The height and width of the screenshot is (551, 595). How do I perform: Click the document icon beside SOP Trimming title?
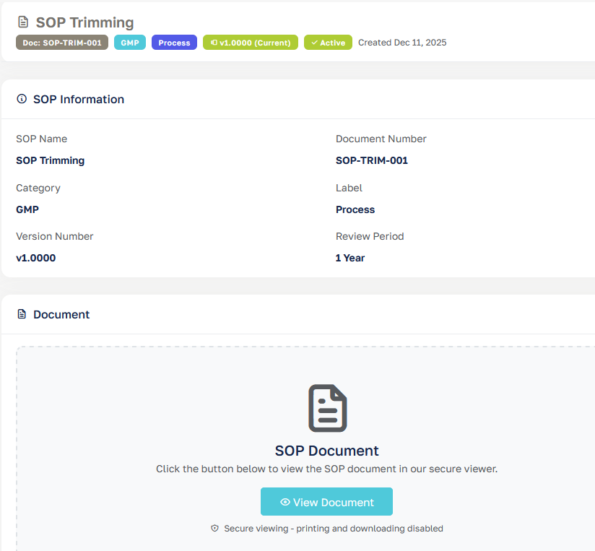point(23,22)
